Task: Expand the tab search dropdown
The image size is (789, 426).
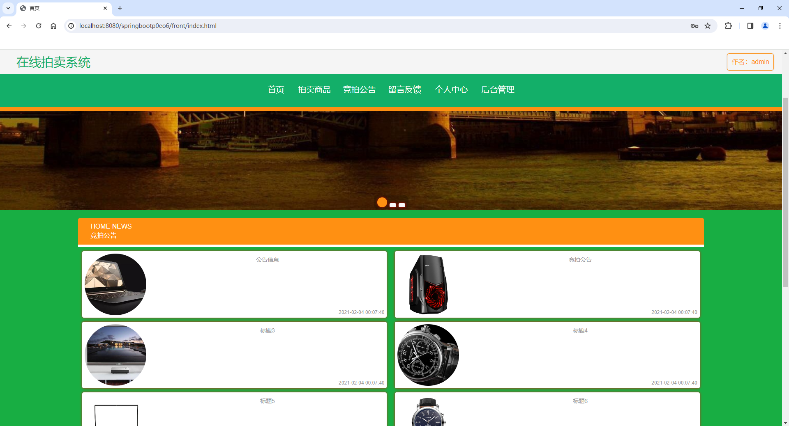Action: [x=8, y=8]
